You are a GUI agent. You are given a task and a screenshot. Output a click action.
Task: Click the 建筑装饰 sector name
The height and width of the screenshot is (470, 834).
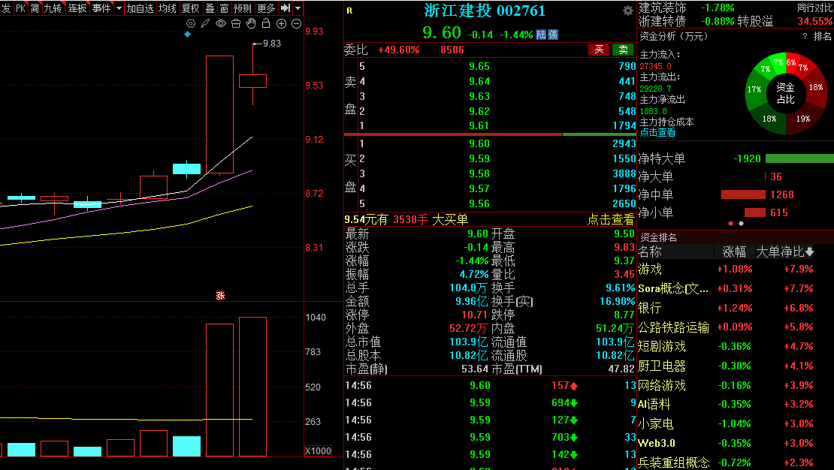[x=662, y=8]
